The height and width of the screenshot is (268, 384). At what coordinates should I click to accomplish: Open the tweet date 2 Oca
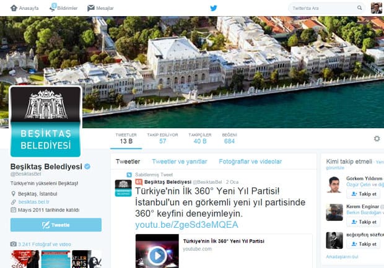232,182
